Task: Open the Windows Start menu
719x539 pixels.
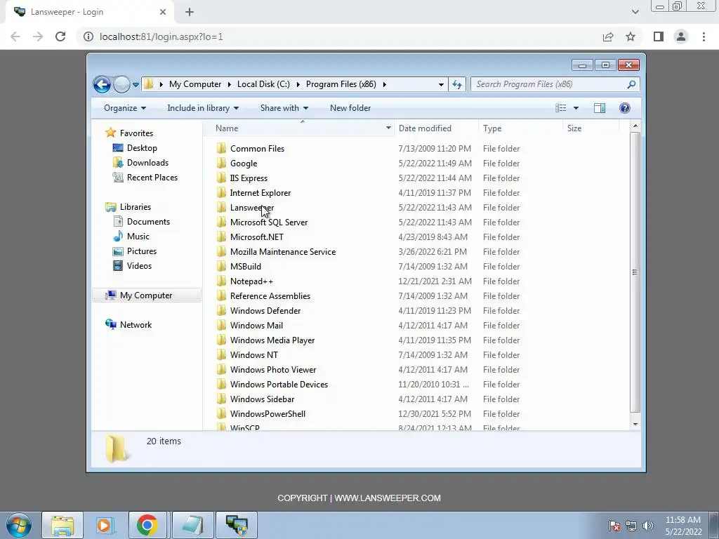Action: [19, 525]
